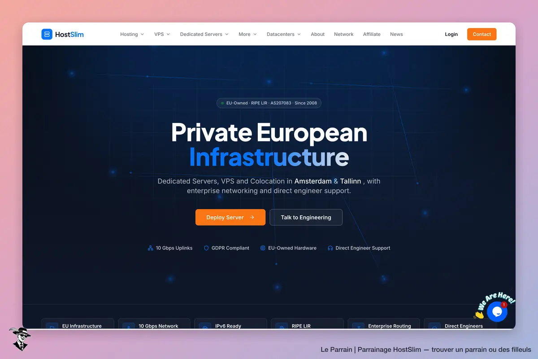The height and width of the screenshot is (359, 538).
Task: Click the '10 Gbps Uplinks' text
Action: tap(174, 248)
